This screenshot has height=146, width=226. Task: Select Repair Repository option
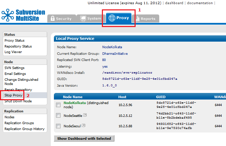click(x=18, y=90)
